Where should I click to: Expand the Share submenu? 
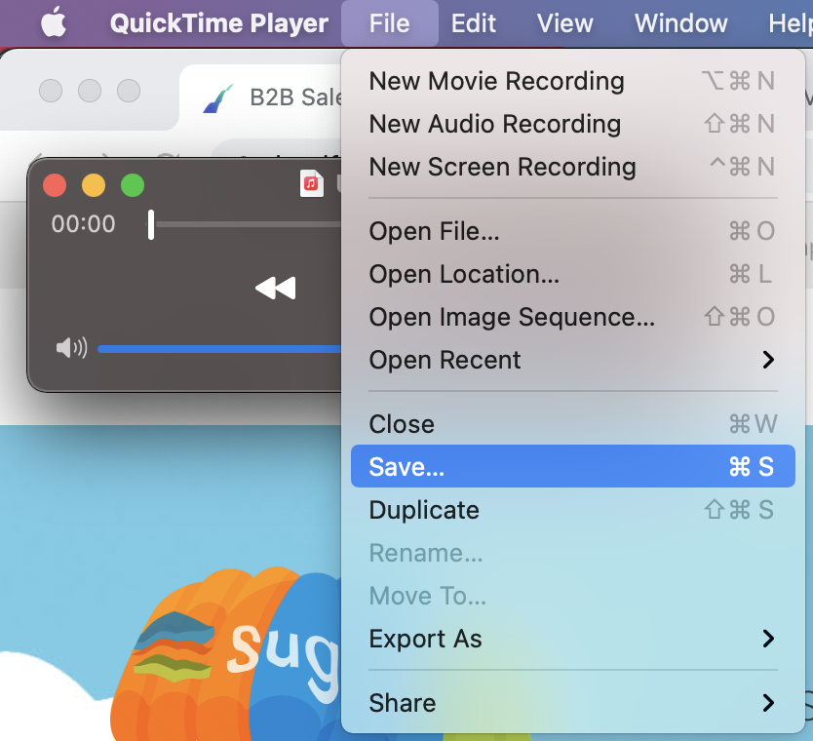coord(573,703)
